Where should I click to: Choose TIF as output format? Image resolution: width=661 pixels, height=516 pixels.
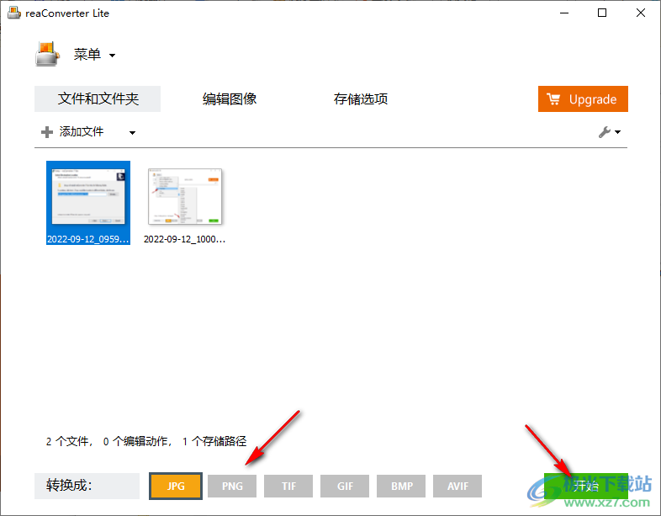[x=288, y=486]
